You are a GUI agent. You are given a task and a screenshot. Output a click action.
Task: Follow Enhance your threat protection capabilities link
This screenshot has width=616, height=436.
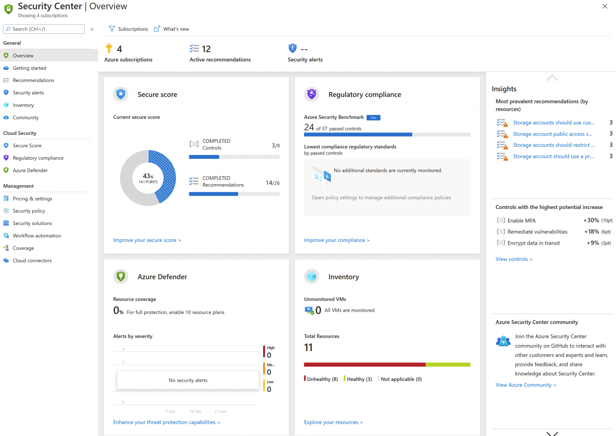166,422
